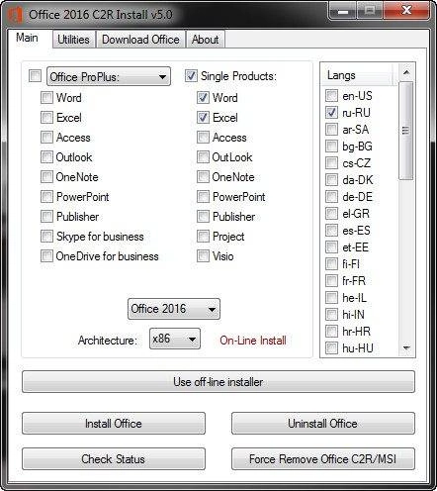The width and height of the screenshot is (437, 491).
Task: Check the bg-BG language
Action: pos(331,147)
